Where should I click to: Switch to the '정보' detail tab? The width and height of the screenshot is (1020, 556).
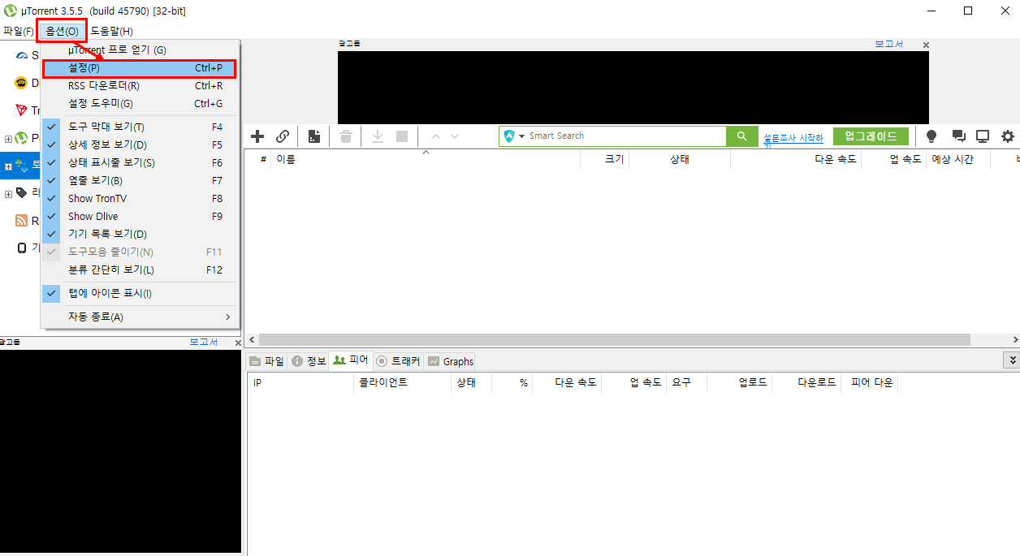308,361
